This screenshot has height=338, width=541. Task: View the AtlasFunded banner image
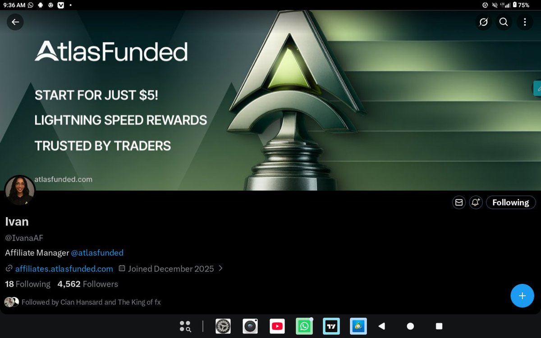tap(270, 100)
